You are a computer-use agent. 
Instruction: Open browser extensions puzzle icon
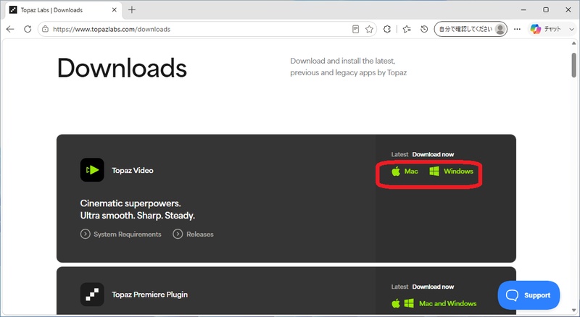pyautogui.click(x=387, y=29)
